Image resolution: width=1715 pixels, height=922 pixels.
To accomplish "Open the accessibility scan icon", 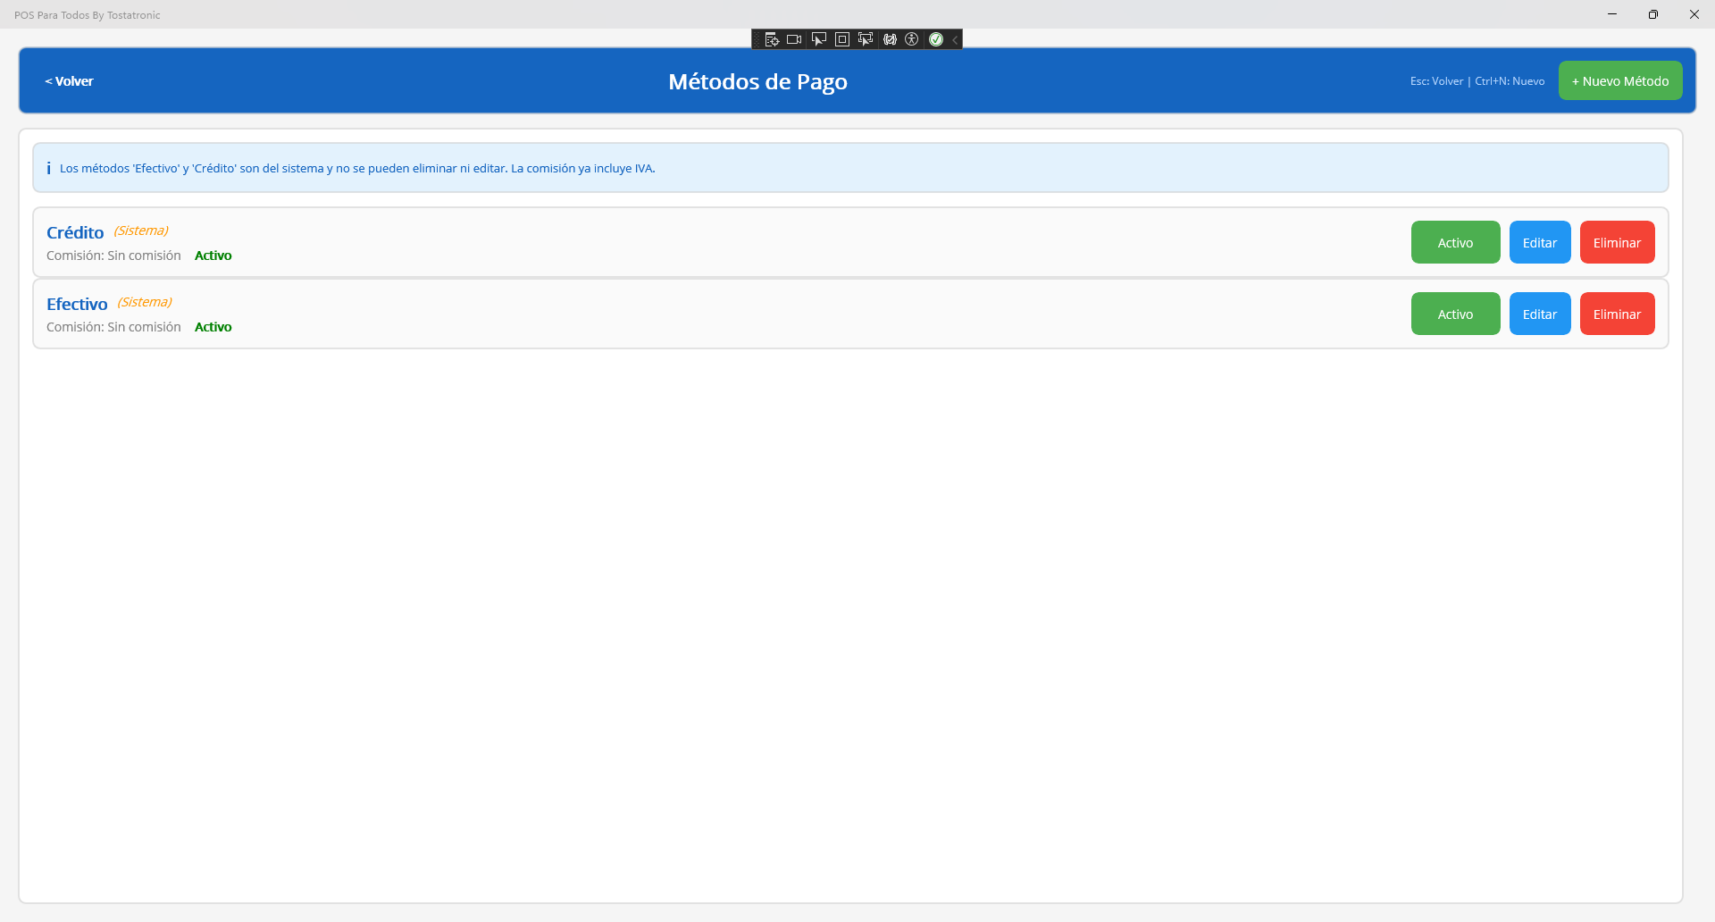I will tap(912, 39).
